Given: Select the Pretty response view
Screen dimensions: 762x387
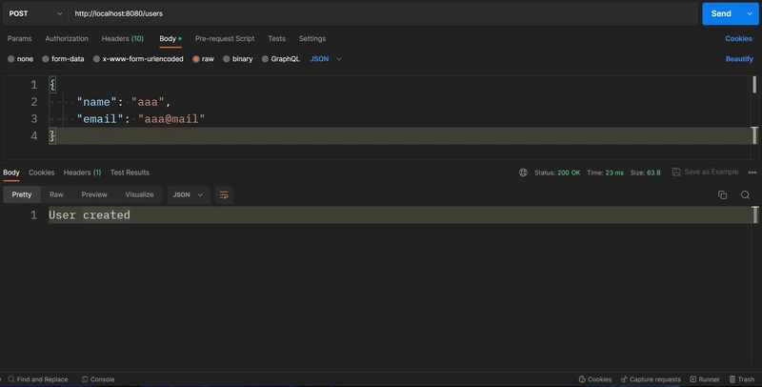Looking at the screenshot, I should (x=22, y=194).
